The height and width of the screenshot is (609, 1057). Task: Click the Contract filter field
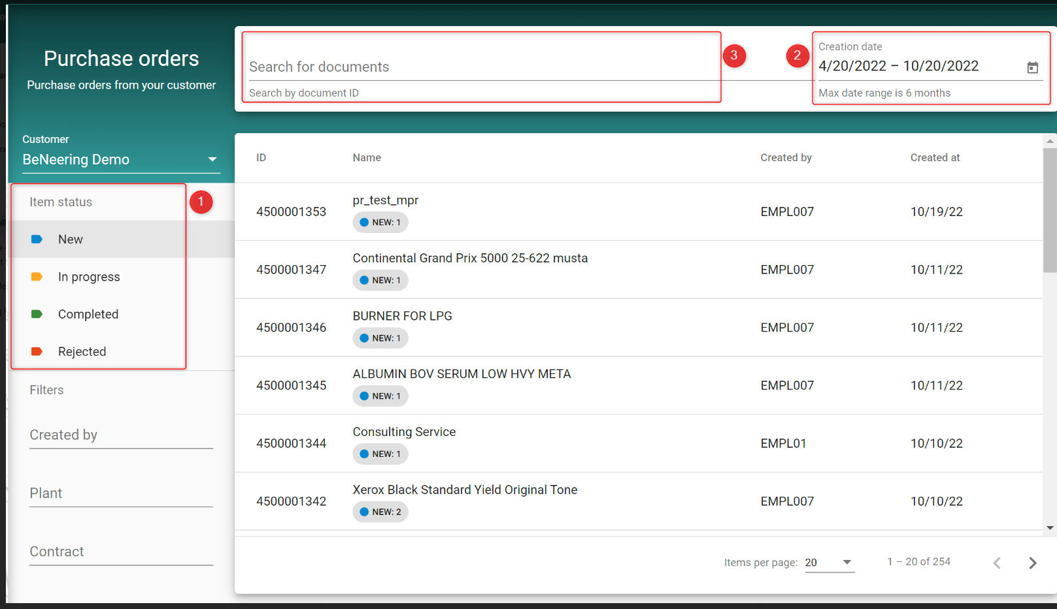[121, 552]
